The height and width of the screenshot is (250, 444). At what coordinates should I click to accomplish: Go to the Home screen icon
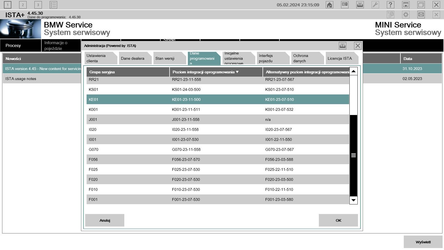point(329,5)
